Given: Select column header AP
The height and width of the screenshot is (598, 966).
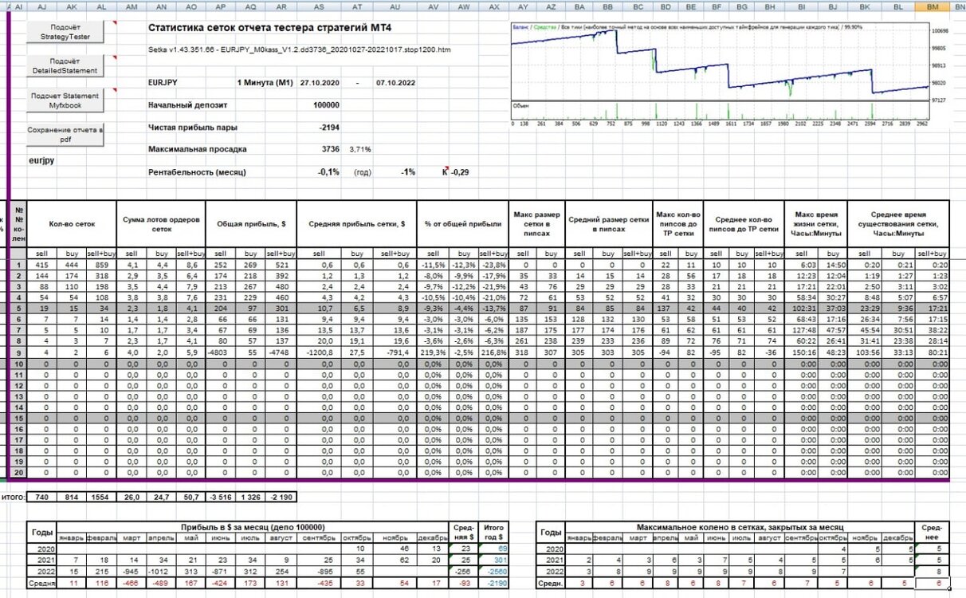Looking at the screenshot, I should (x=221, y=6).
